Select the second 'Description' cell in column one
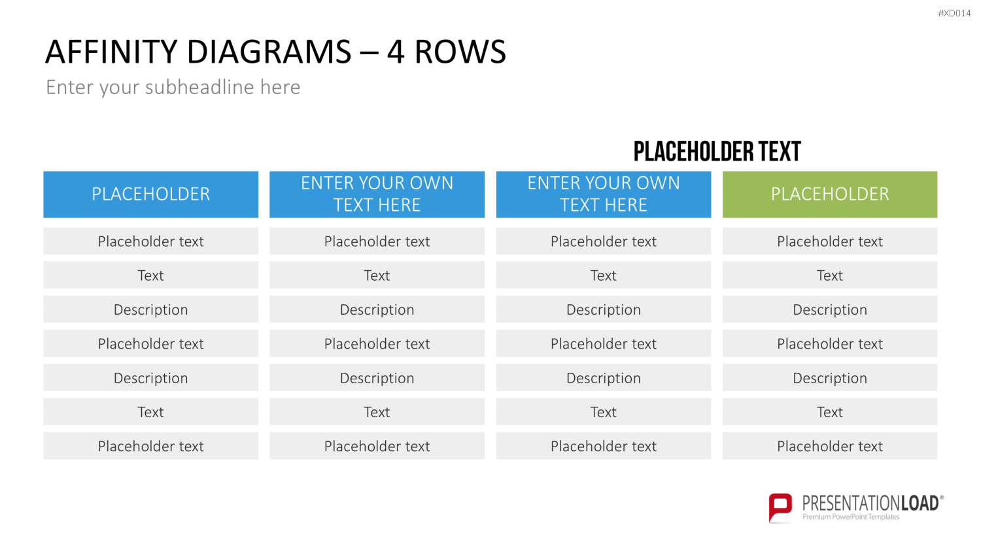The height and width of the screenshot is (551, 981). [x=151, y=378]
